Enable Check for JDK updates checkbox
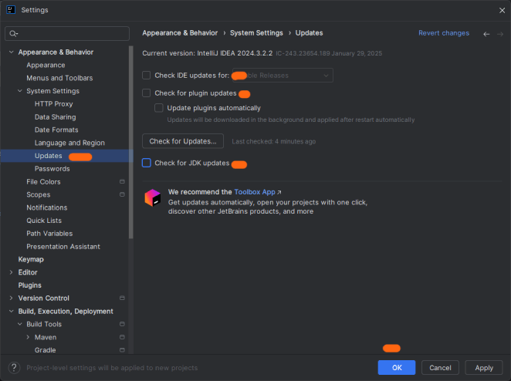This screenshot has width=511, height=381. tap(147, 164)
